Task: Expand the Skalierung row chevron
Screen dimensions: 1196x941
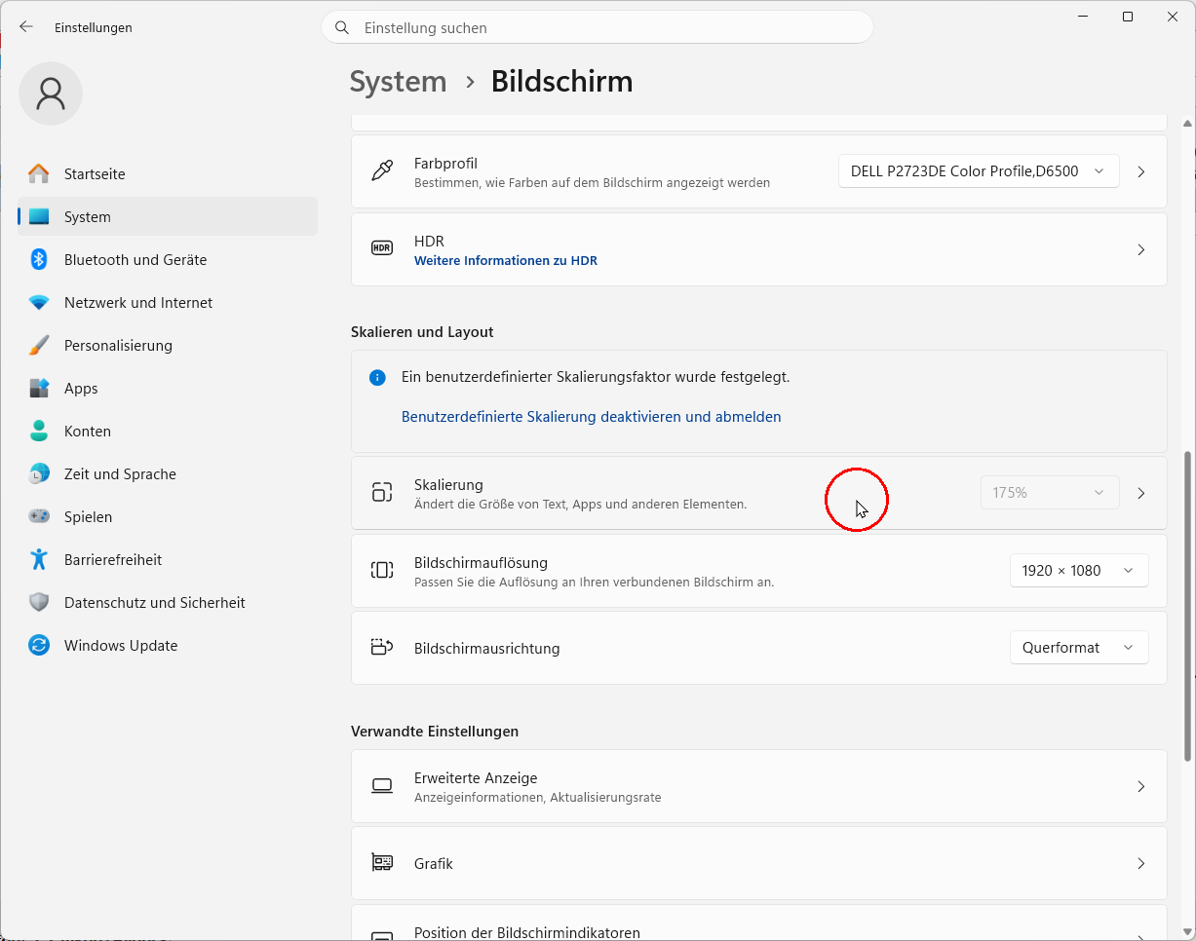Action: coord(1141,493)
